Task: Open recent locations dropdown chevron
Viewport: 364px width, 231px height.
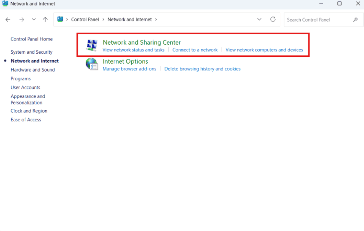Action: coord(34,19)
